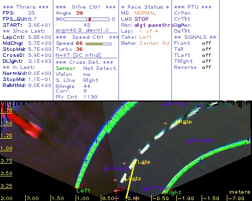Select the green Right lane label
The width and height of the screenshot is (252, 201).
pos(173,193)
